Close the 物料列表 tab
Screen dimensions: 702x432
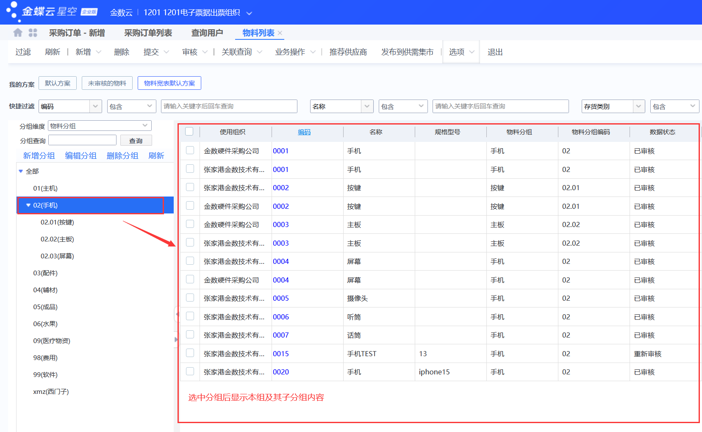click(280, 33)
